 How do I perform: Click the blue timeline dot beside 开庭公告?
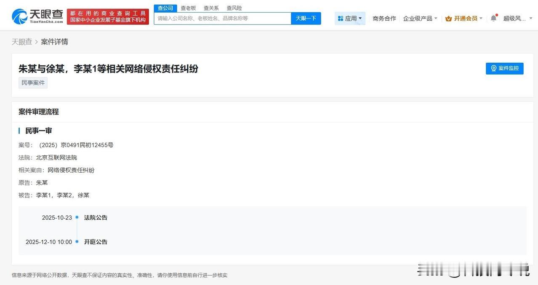coord(77,242)
